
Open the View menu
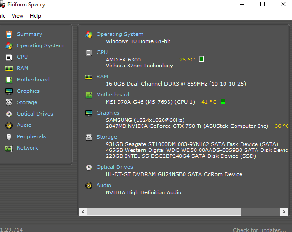pos(17,16)
